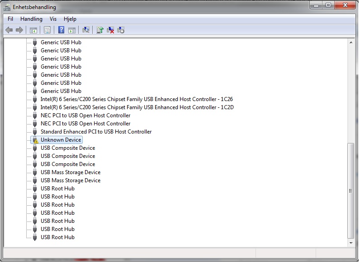
Task: Scan for hardware changes via toolbar icon
Action: 86,30
